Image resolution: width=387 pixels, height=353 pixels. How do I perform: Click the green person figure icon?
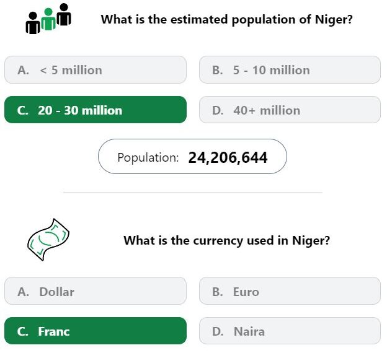click(x=48, y=19)
